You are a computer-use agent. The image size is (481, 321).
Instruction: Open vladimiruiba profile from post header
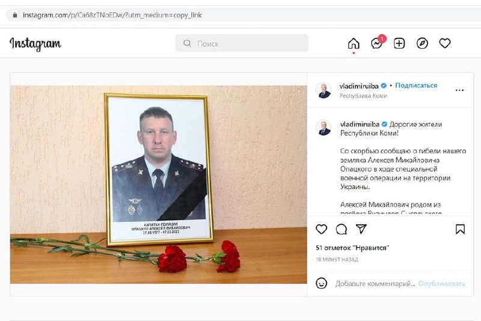(x=358, y=86)
